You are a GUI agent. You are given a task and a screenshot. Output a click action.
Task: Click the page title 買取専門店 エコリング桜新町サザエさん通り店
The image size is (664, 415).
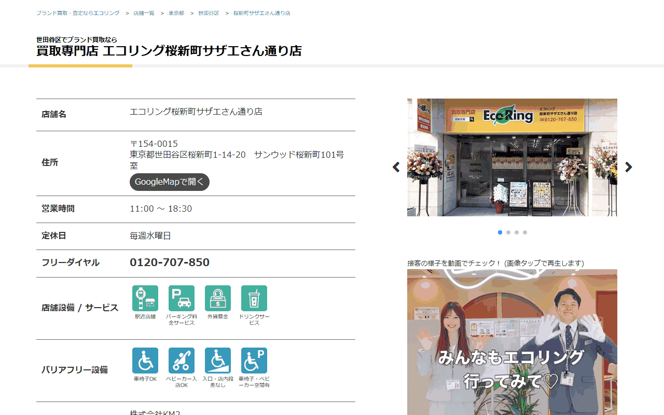click(x=169, y=51)
